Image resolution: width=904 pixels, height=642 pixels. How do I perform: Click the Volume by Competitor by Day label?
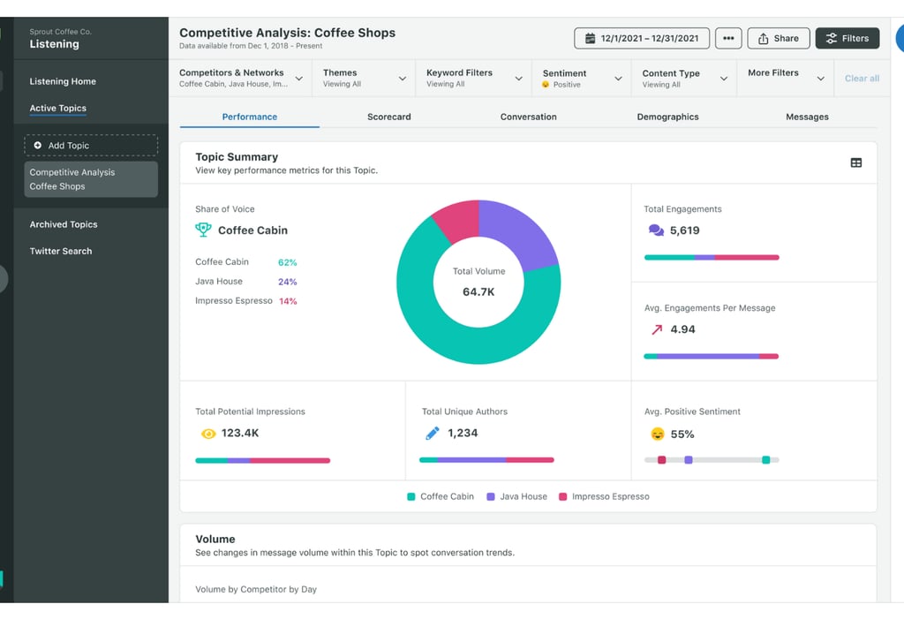click(256, 590)
